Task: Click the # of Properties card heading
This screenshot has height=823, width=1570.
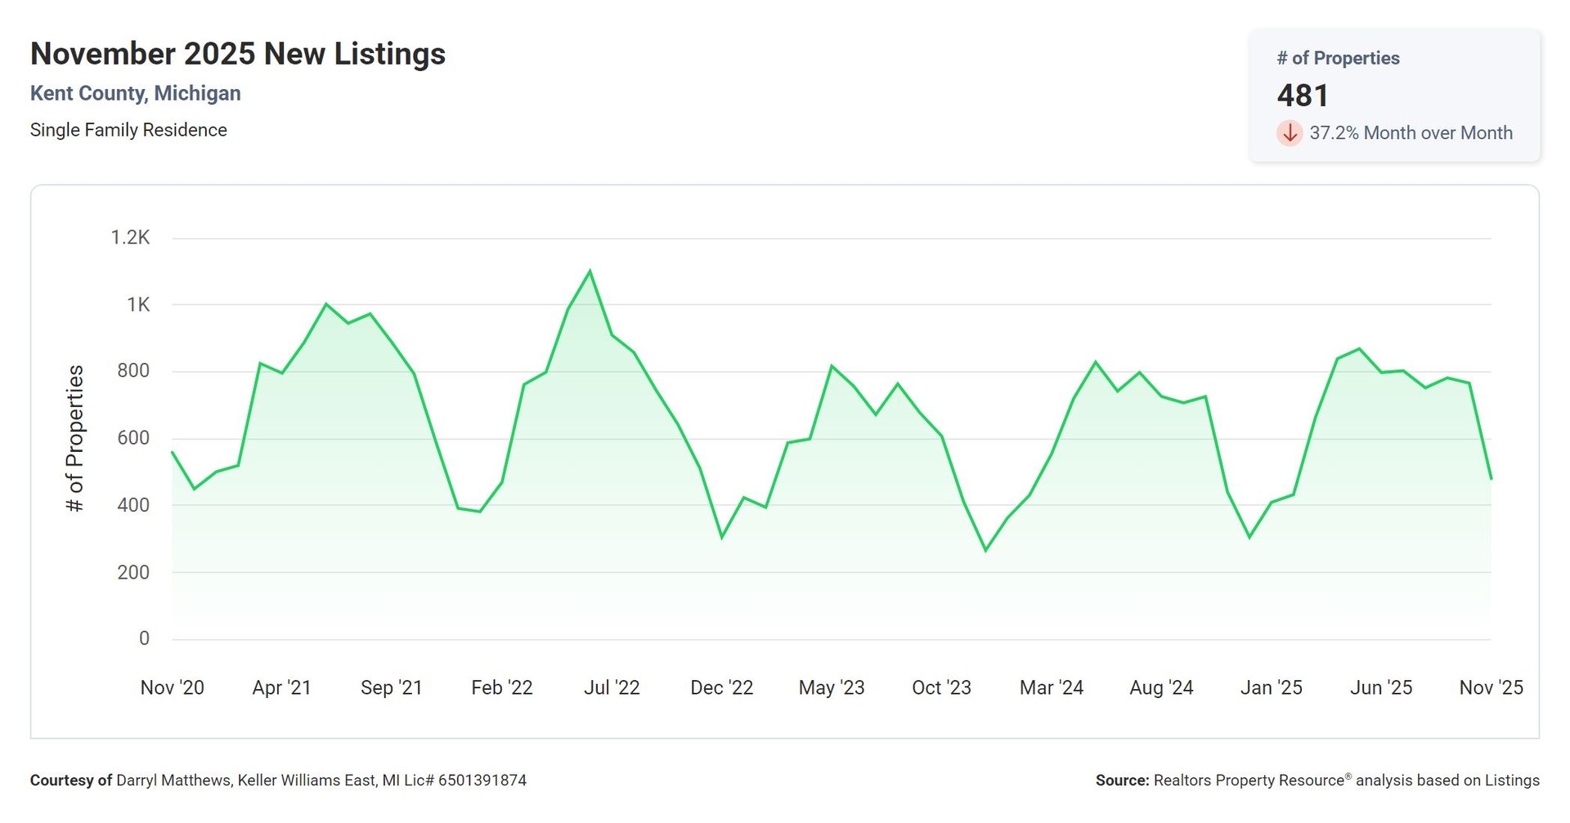Action: (x=1338, y=58)
